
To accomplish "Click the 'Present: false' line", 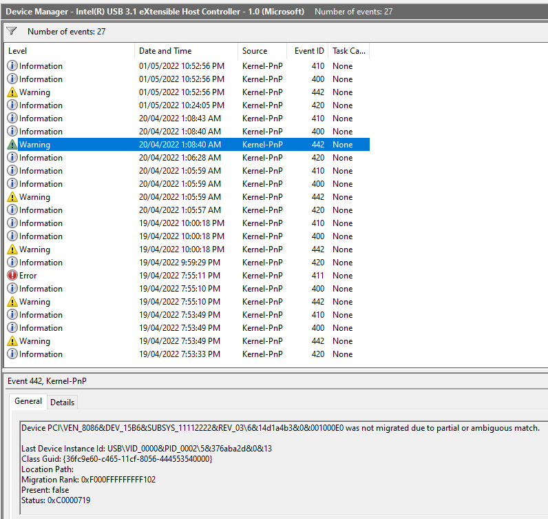I will click(45, 489).
